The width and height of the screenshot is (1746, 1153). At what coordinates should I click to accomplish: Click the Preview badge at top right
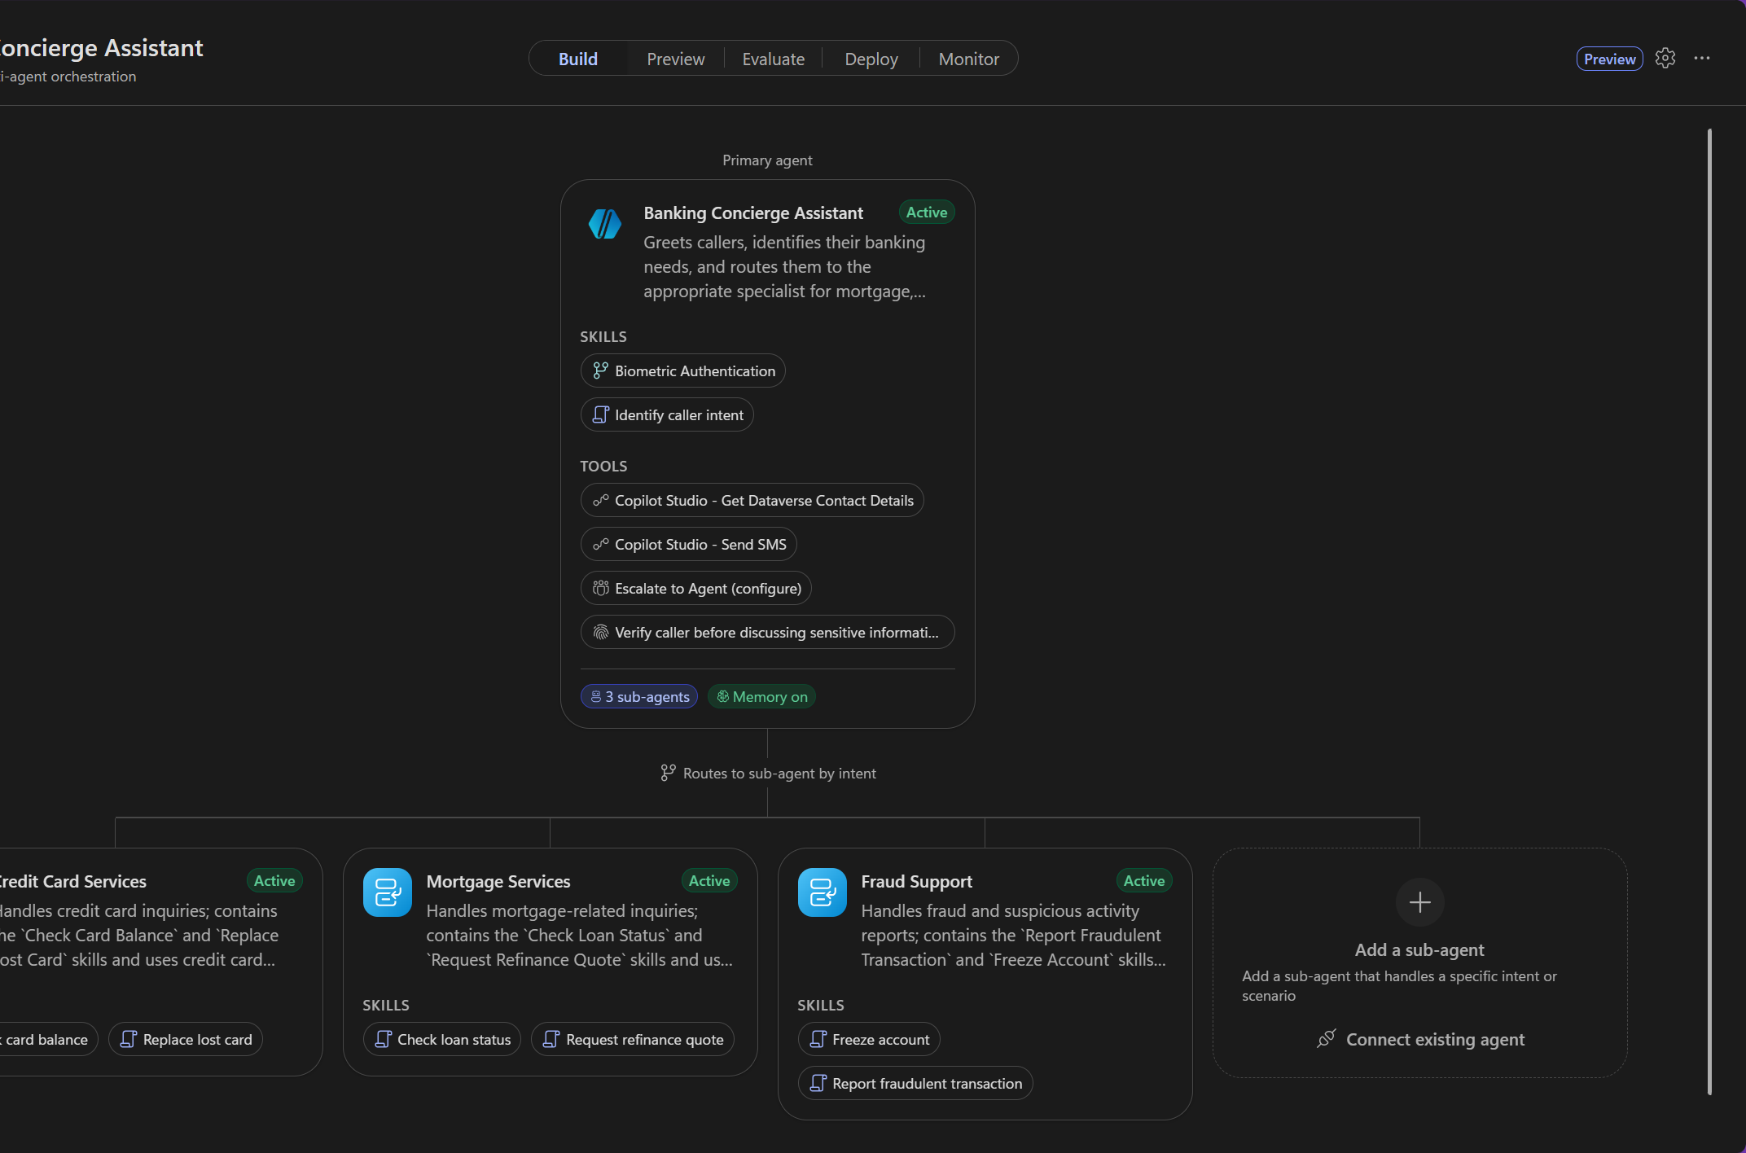(x=1610, y=59)
